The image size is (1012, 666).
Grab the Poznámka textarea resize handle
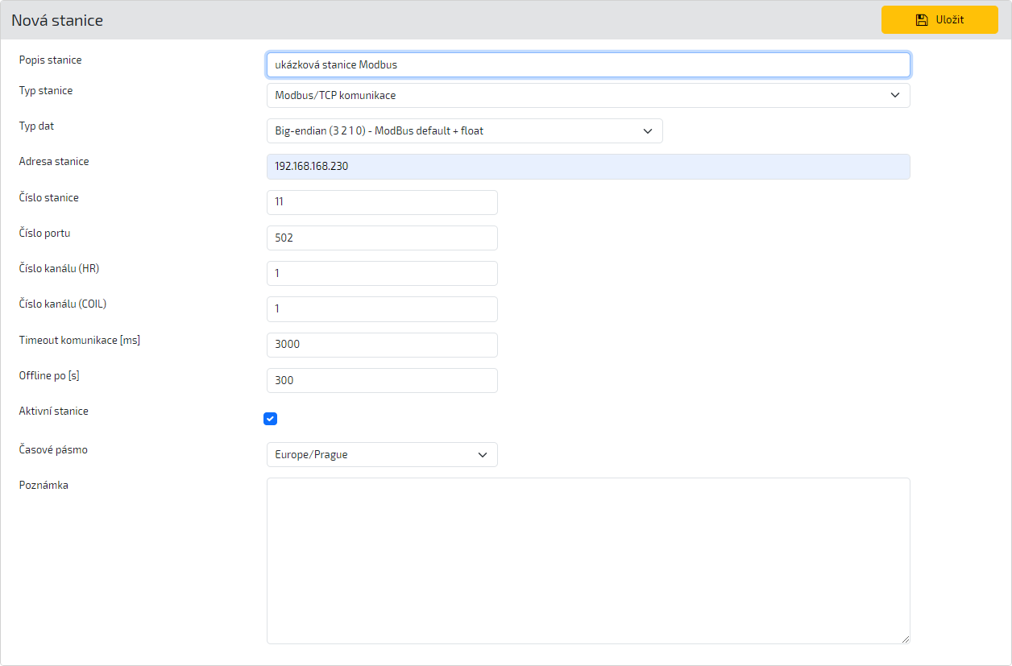[x=906, y=639]
